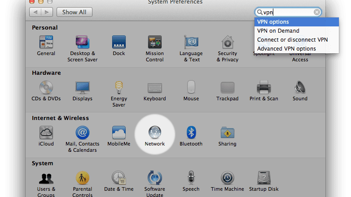
Task: Select the 'VPN options' search suggestion
Action: 297,22
